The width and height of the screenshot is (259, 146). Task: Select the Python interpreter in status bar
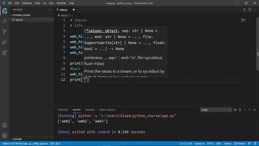pos(25,144)
